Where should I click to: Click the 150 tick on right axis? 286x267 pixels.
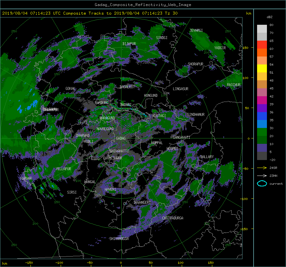click(x=245, y=48)
